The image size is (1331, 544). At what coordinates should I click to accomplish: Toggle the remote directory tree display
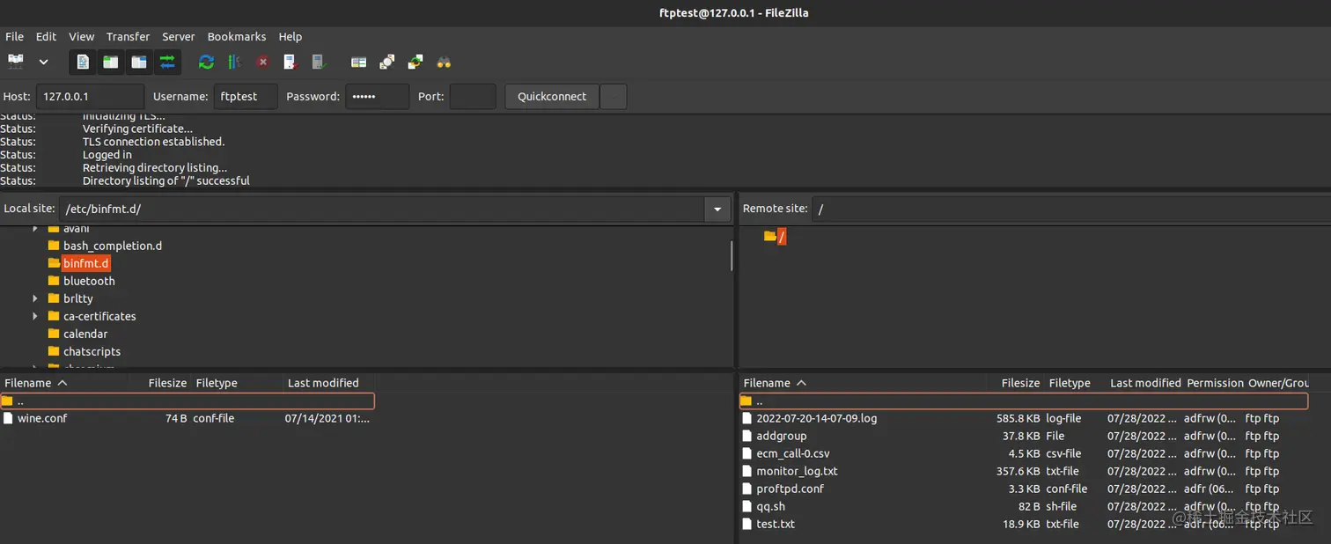pyautogui.click(x=139, y=62)
